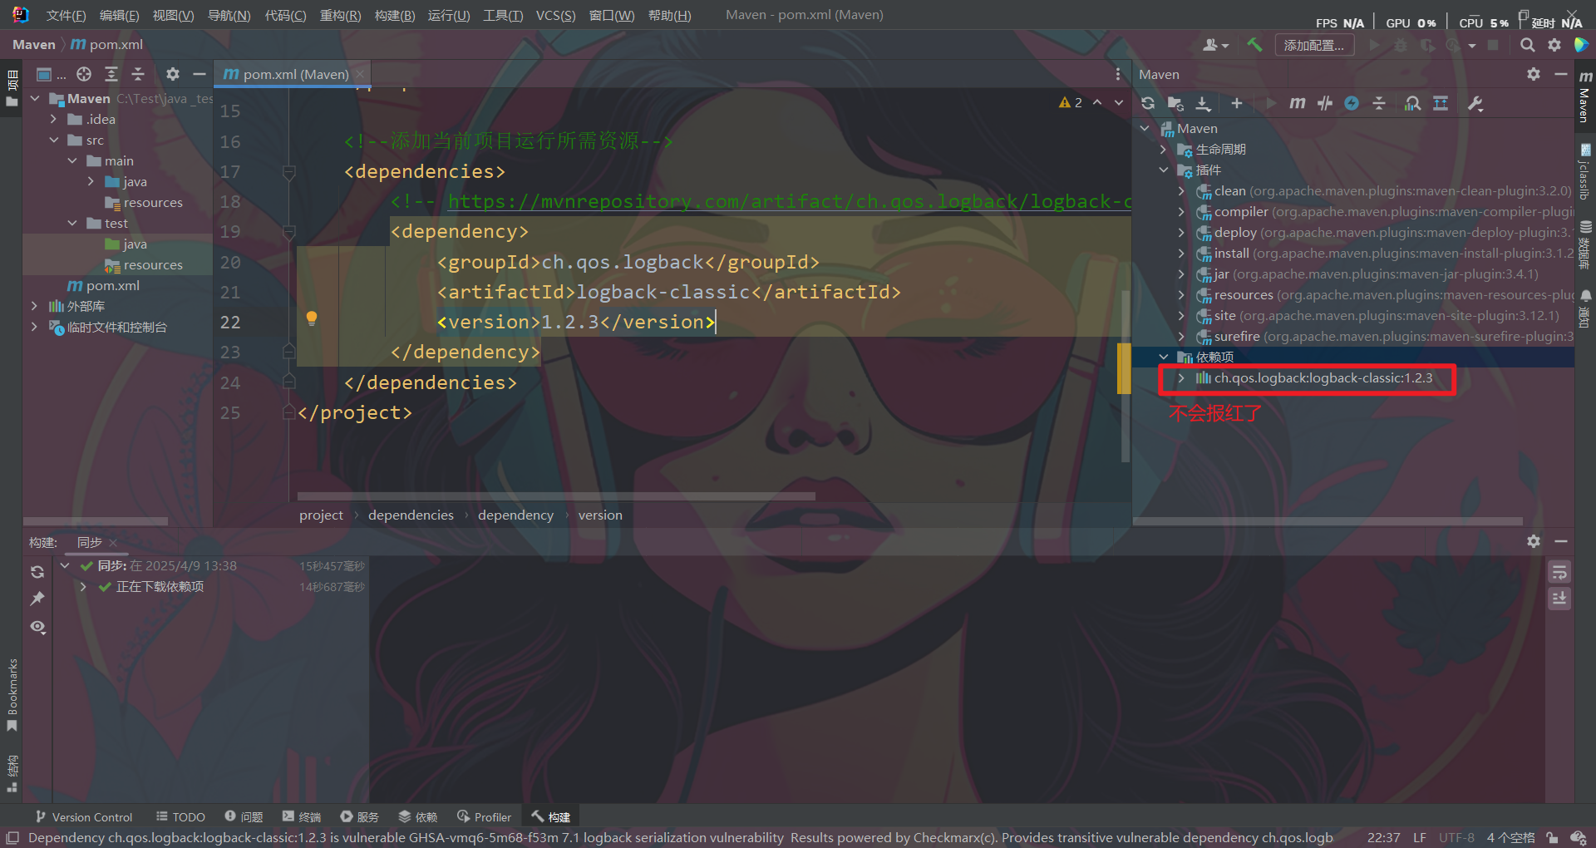Expand 生命周期 in Maven panel

click(1163, 150)
